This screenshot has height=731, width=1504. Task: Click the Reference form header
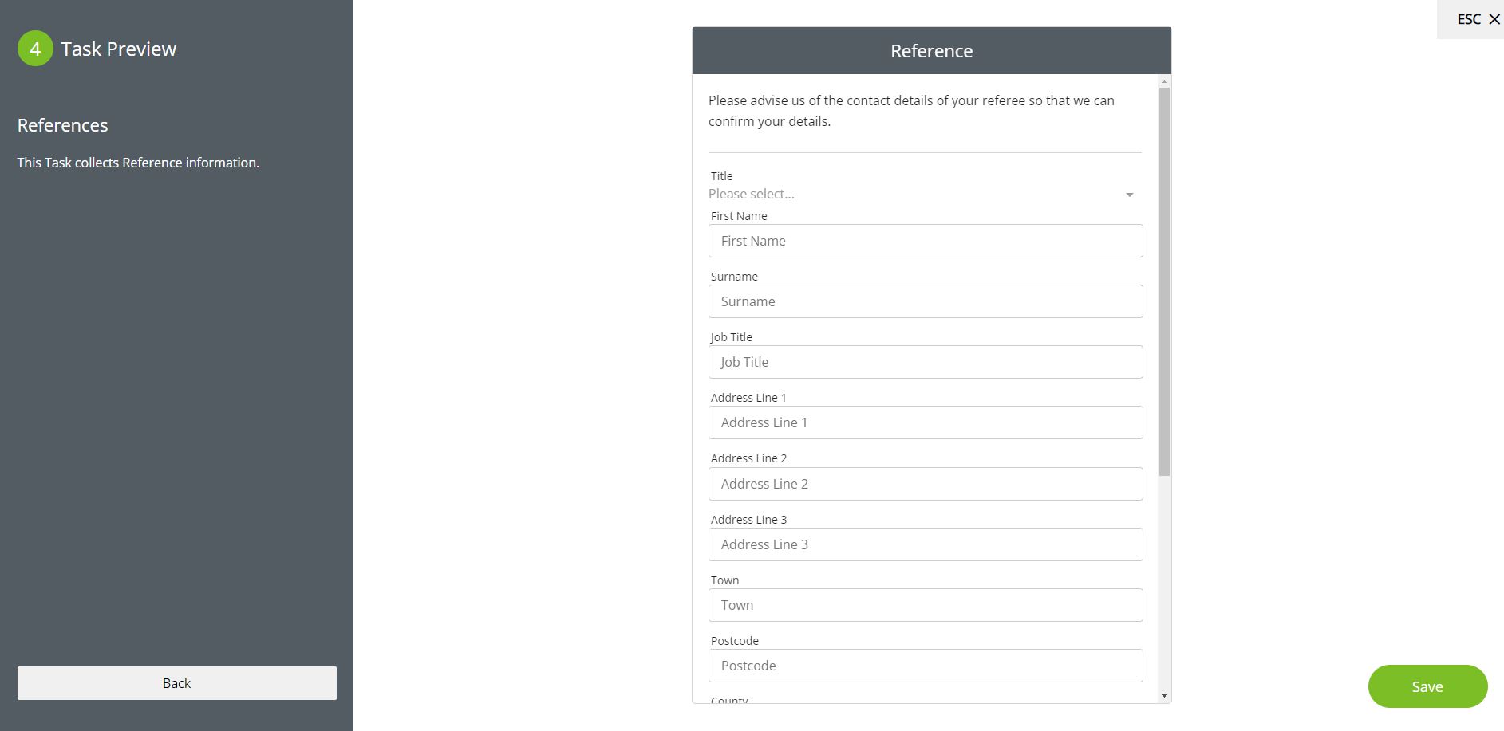[x=931, y=51]
